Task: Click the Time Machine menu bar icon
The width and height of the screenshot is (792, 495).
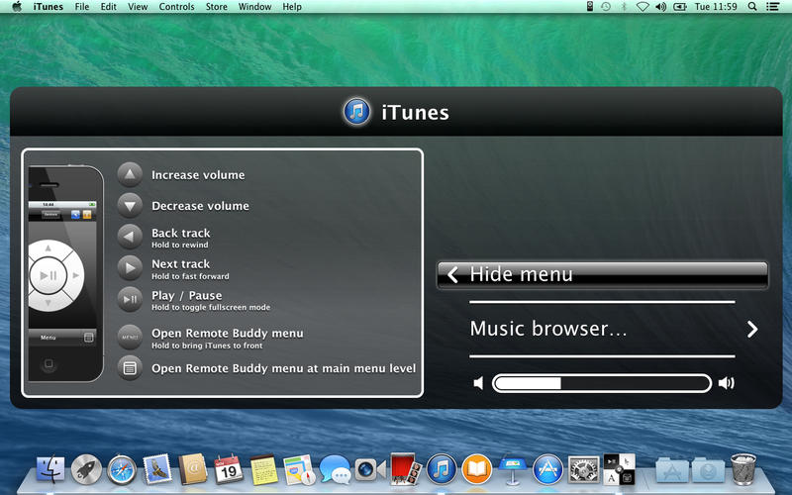Action: (x=606, y=7)
